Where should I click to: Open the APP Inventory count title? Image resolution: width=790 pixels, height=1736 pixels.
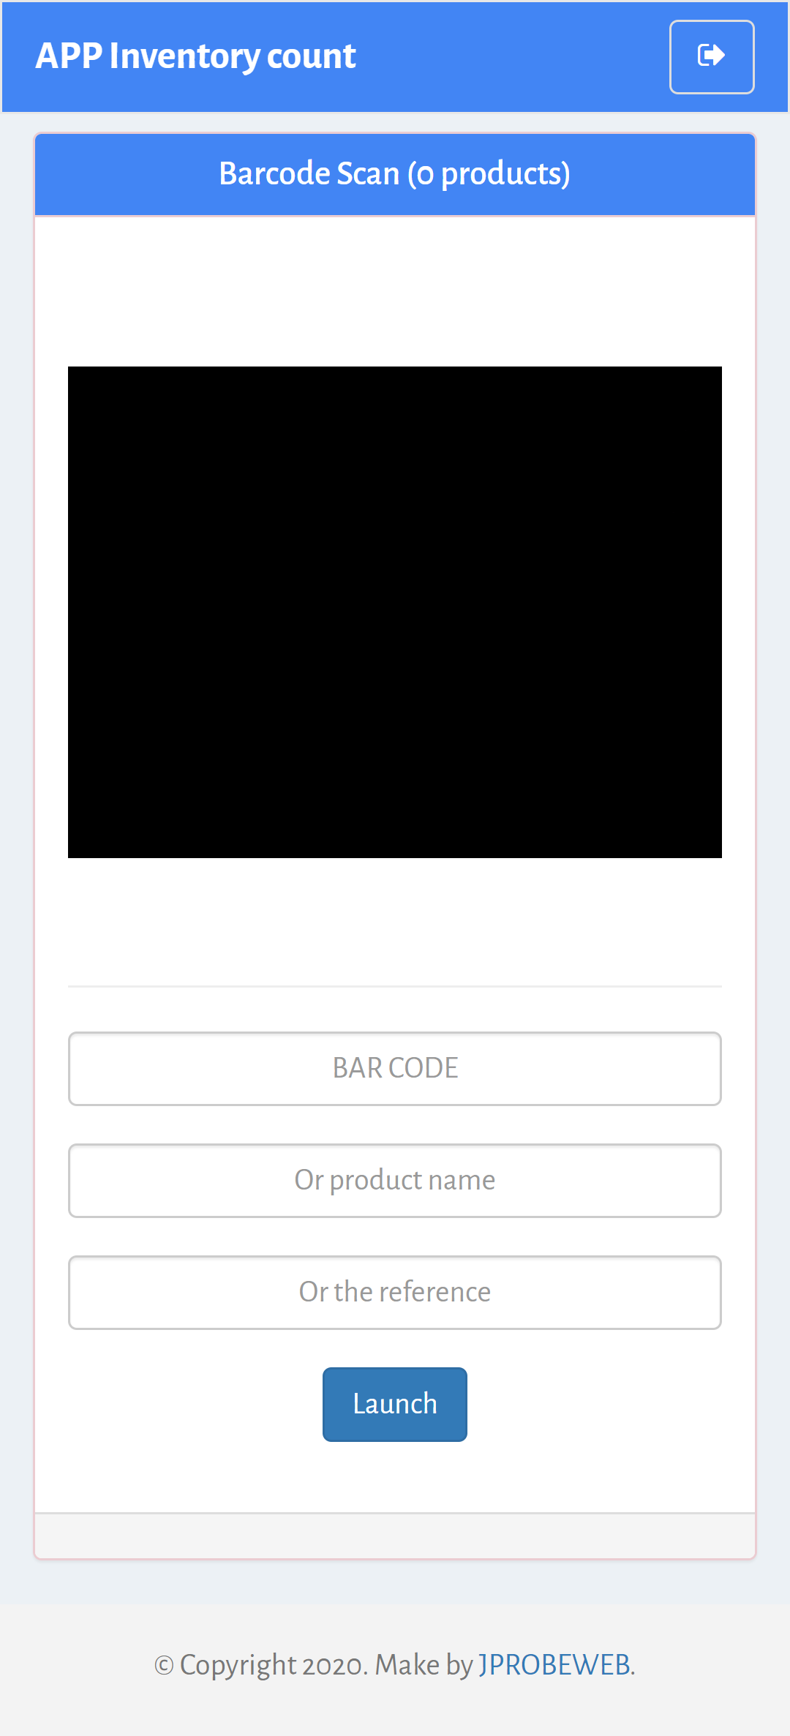(x=195, y=56)
